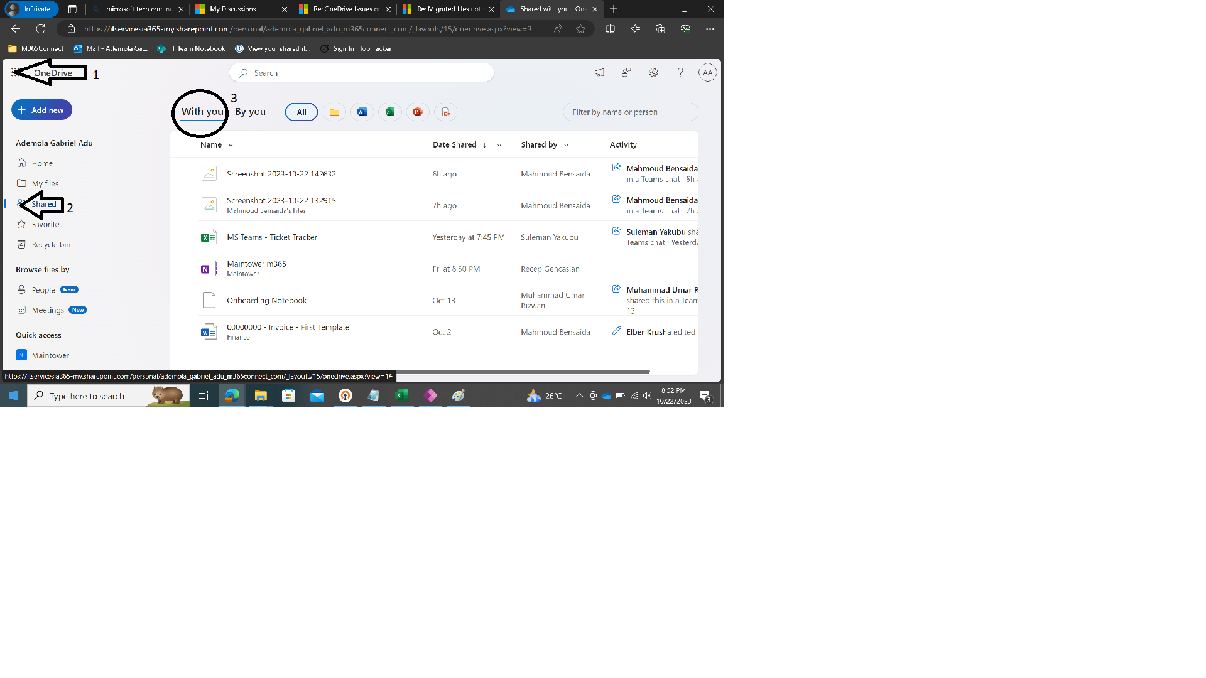1206x678 pixels.
Task: Switch to the By you tab
Action: pos(250,112)
